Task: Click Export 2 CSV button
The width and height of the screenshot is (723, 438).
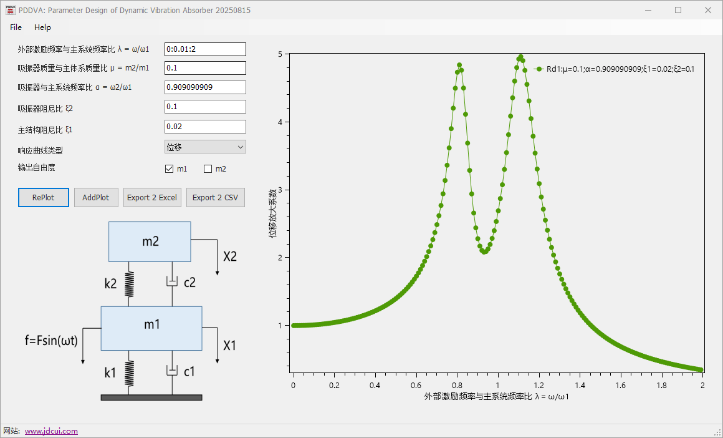Action: coord(215,197)
